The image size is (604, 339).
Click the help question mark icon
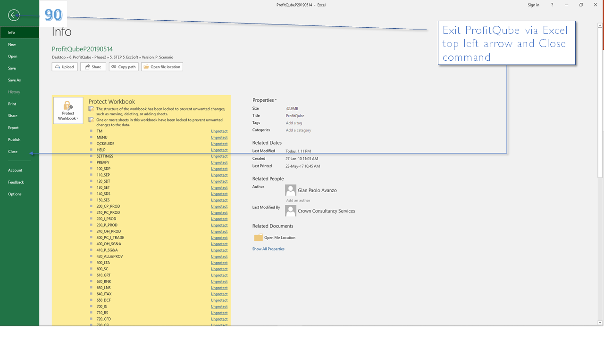pyautogui.click(x=552, y=5)
